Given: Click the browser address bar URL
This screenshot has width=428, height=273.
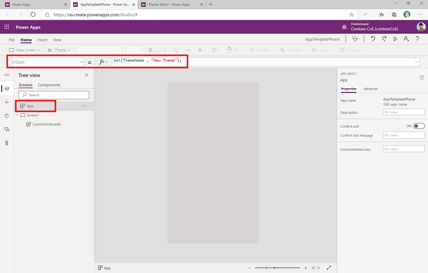Looking at the screenshot, I should 96,15.
